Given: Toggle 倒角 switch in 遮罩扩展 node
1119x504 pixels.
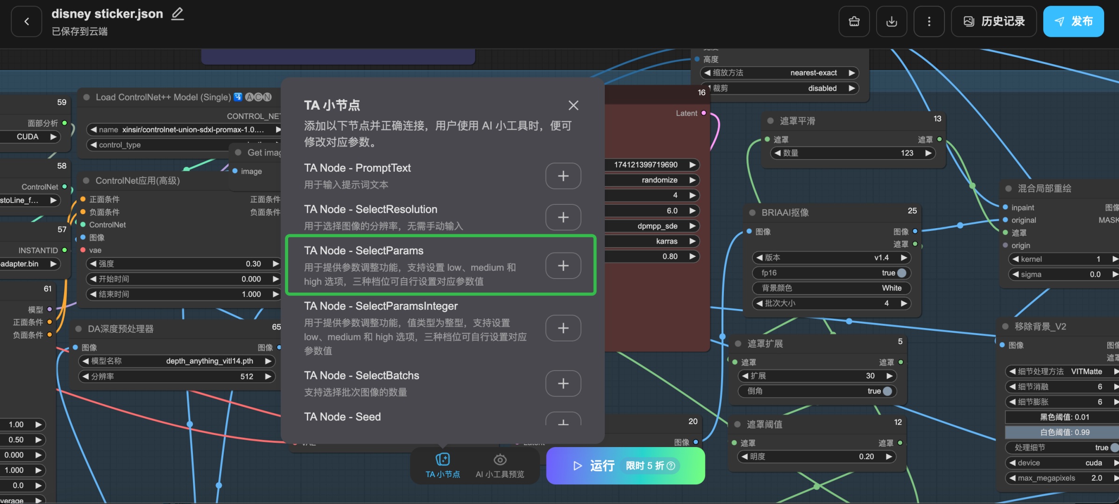Looking at the screenshot, I should (887, 391).
